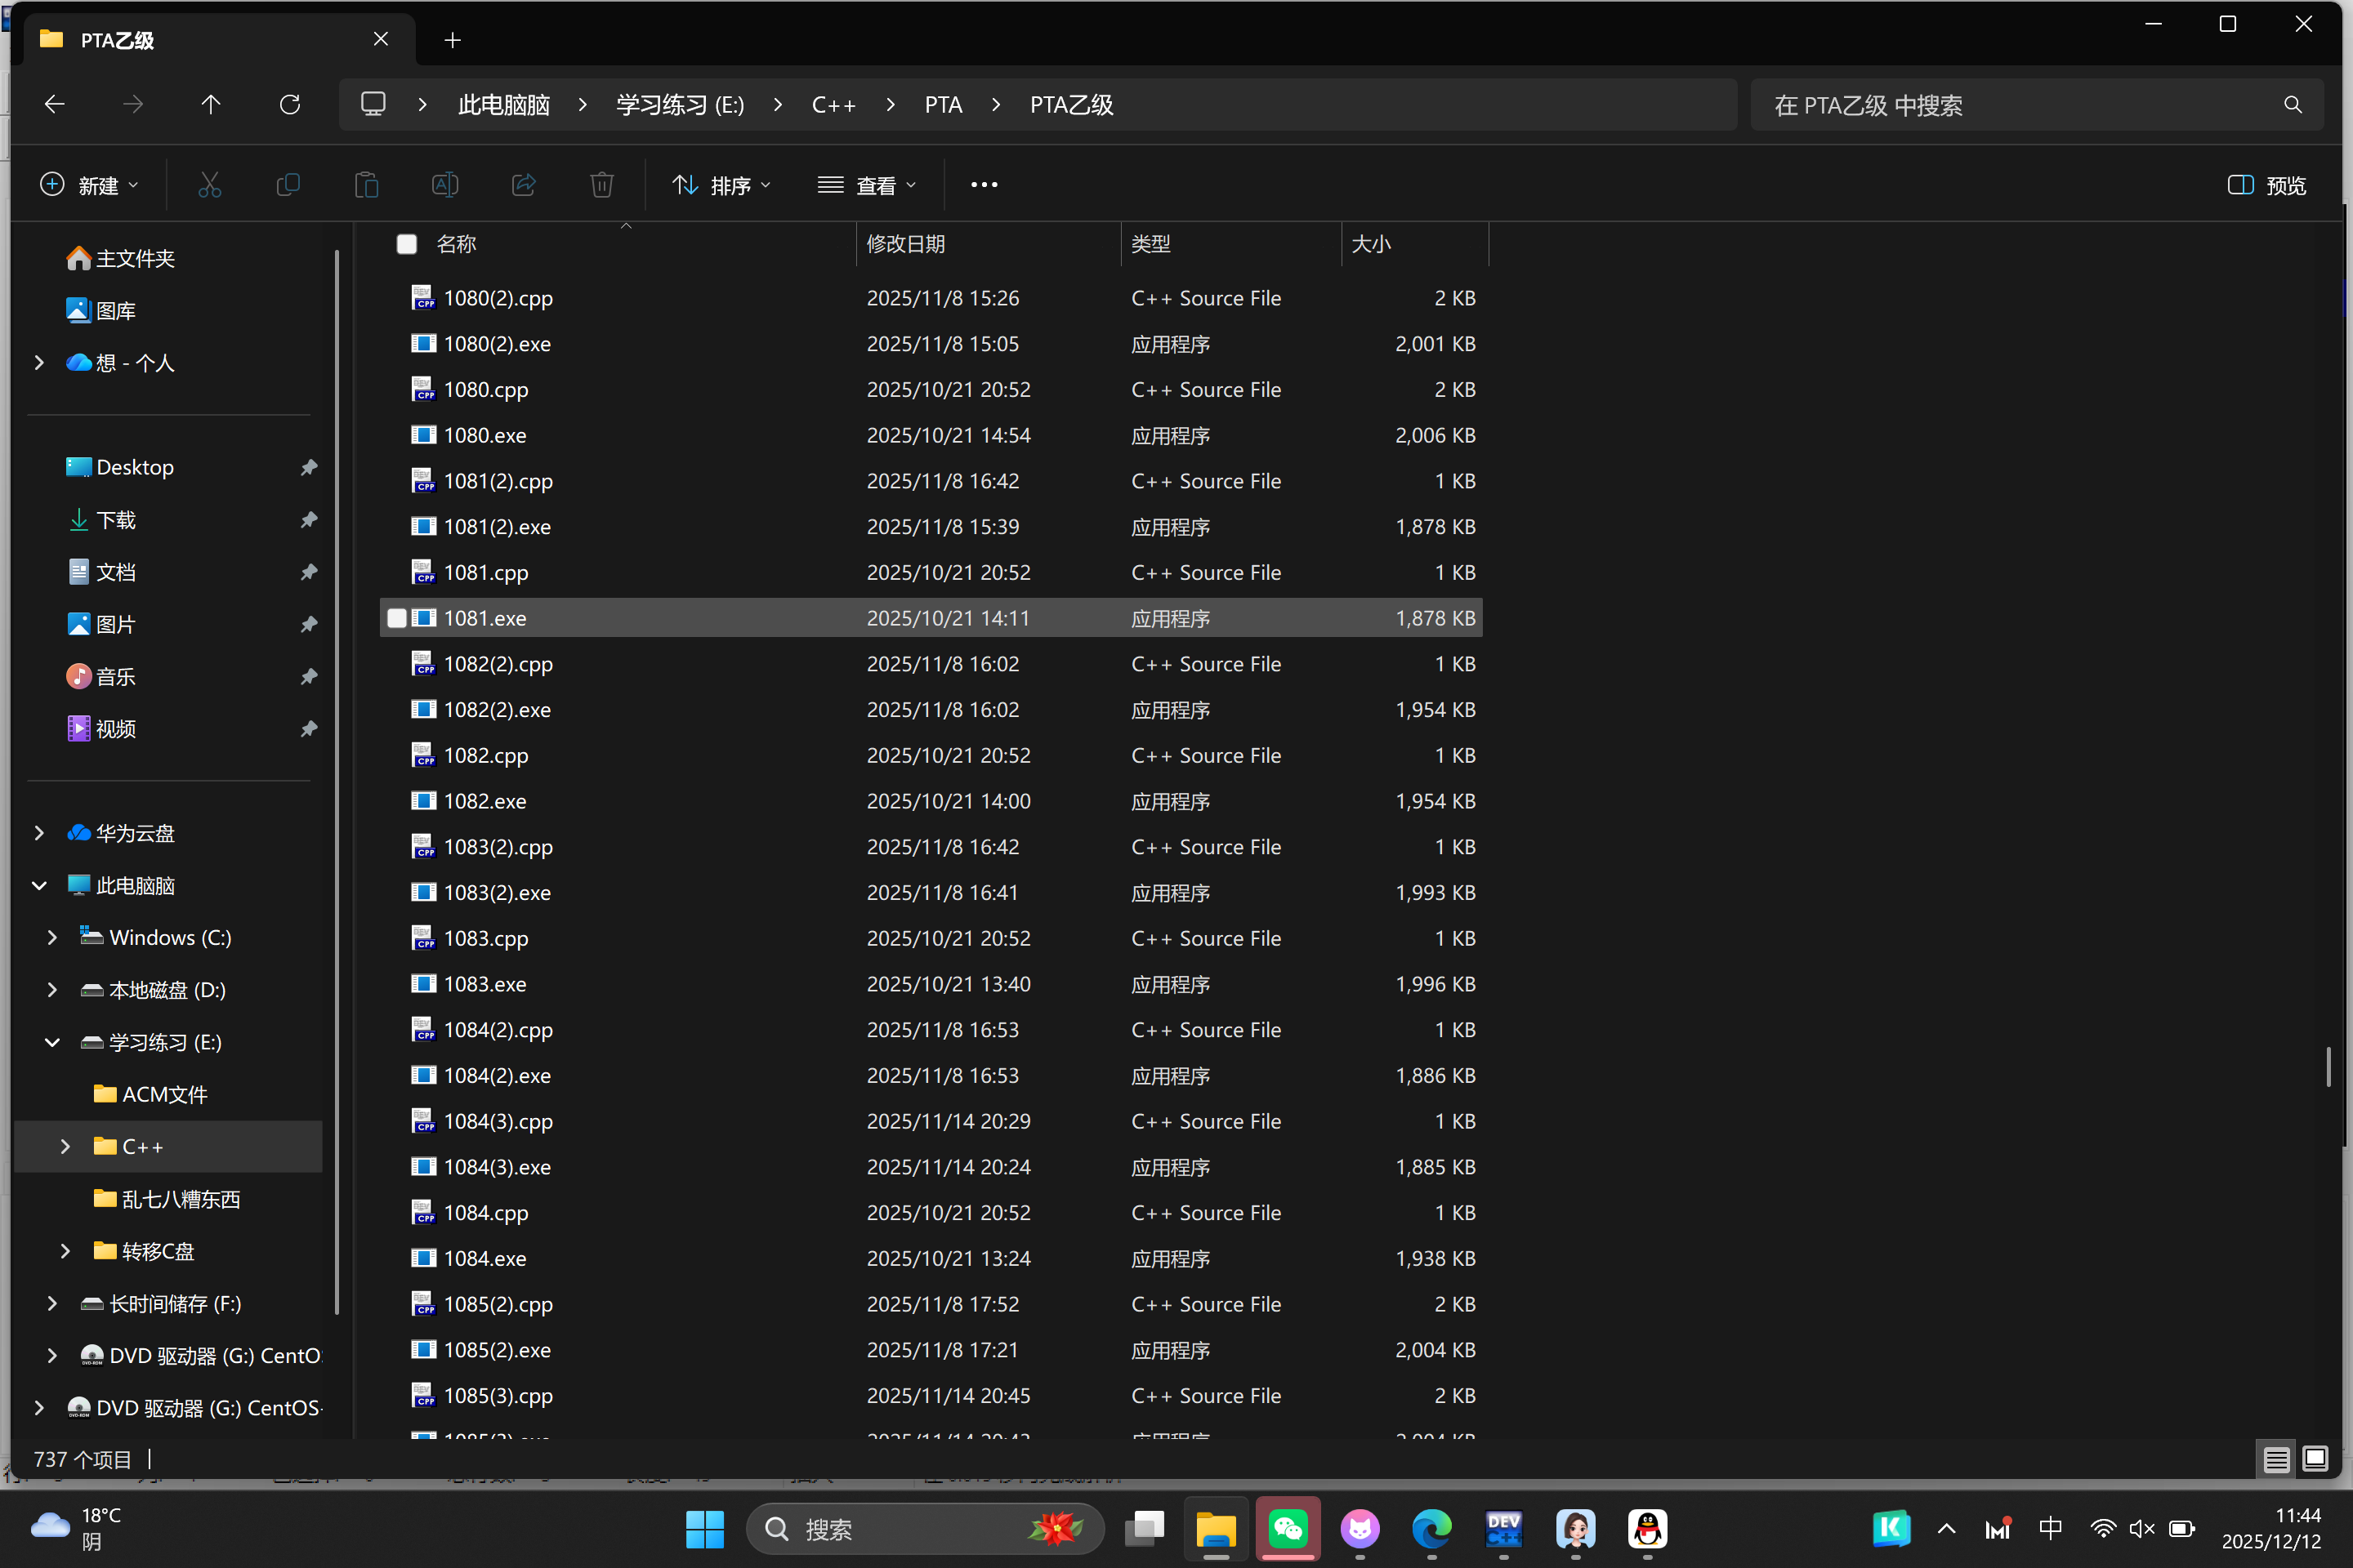The width and height of the screenshot is (2353, 1568).
Task: Click PTA in the breadcrumb path
Action: coord(942,105)
